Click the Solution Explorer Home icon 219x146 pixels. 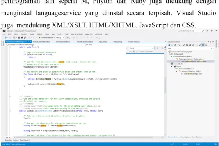tap(175, 45)
